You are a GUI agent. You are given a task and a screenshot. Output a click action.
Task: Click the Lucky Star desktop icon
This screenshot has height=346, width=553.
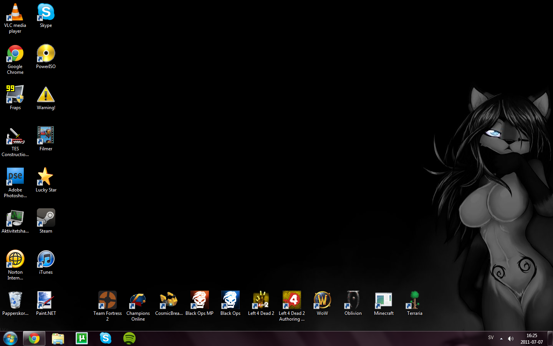point(46,180)
